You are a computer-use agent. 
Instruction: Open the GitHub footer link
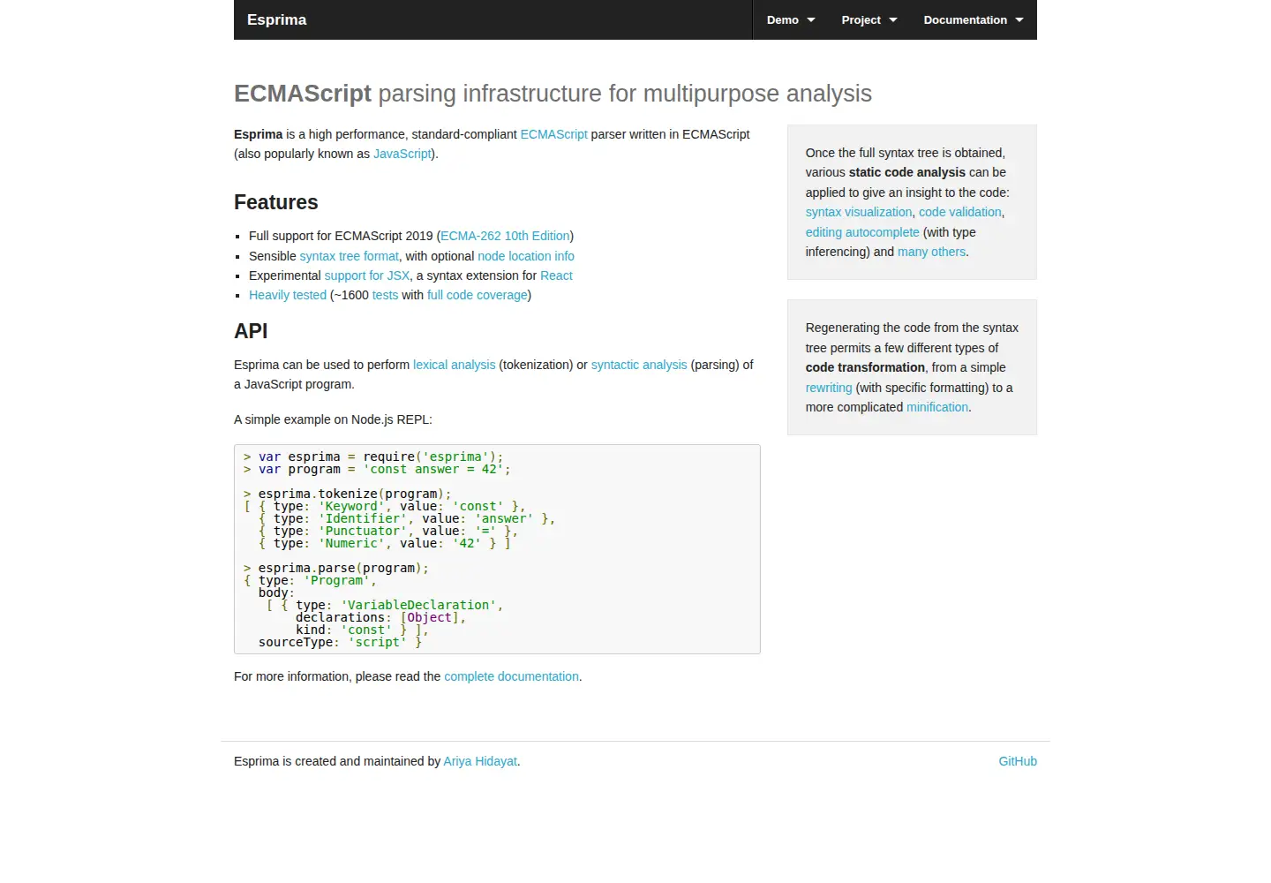tap(1018, 761)
